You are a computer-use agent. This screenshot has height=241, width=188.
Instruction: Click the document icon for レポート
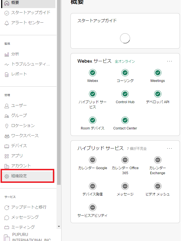point(7,75)
